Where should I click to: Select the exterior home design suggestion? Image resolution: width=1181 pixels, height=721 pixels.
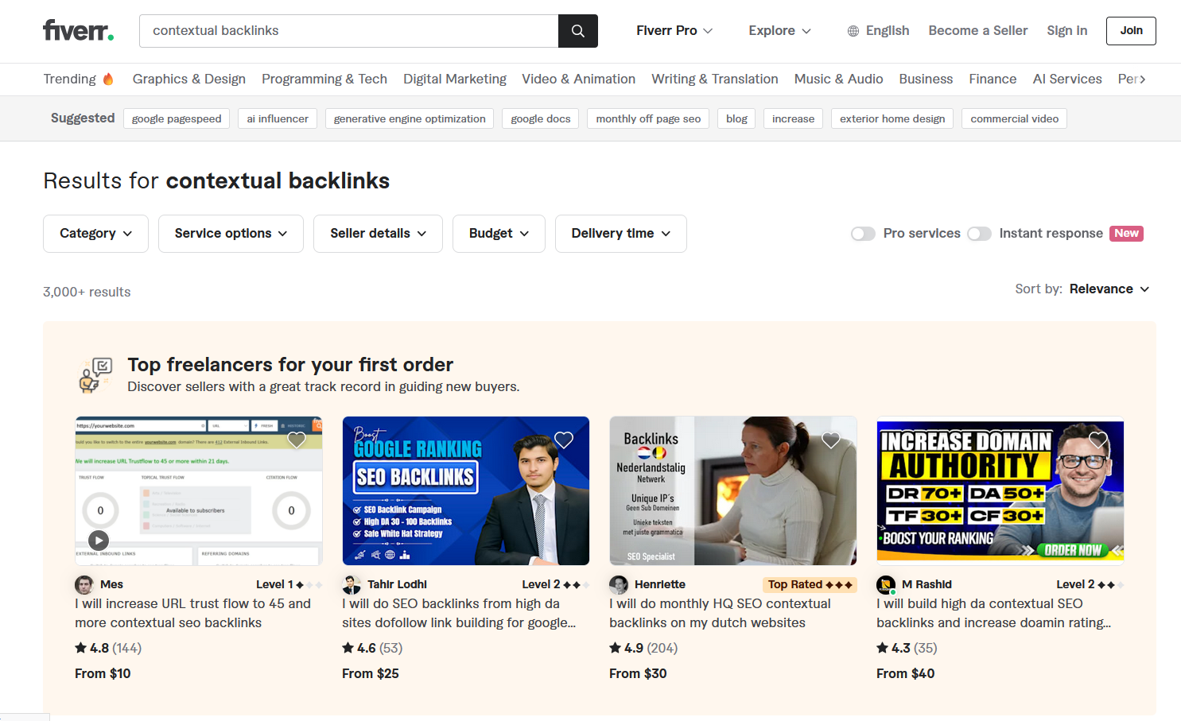pyautogui.click(x=892, y=118)
